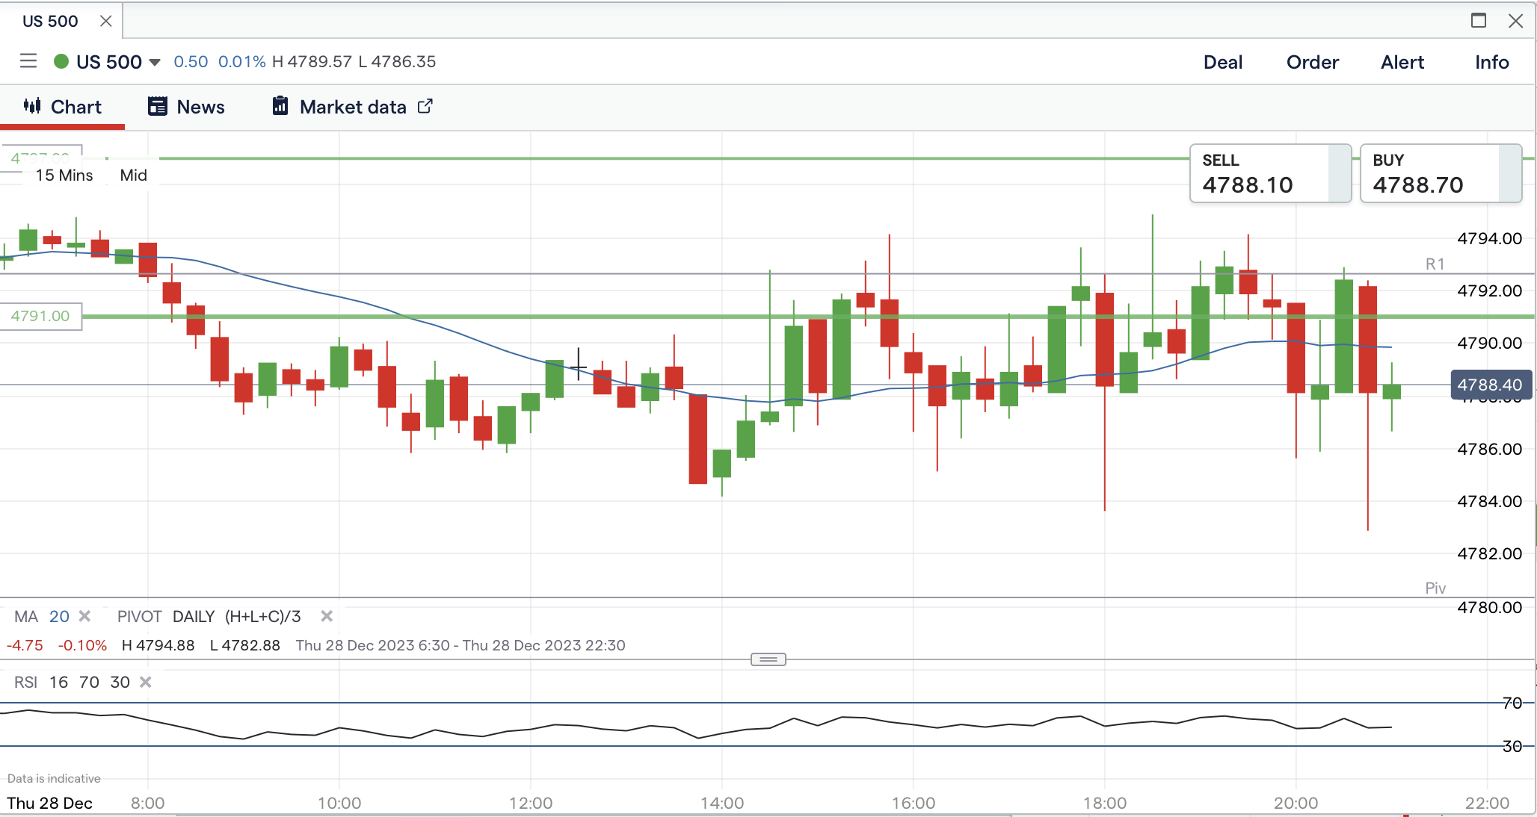
Task: Close the US 500 tab
Action: (106, 21)
